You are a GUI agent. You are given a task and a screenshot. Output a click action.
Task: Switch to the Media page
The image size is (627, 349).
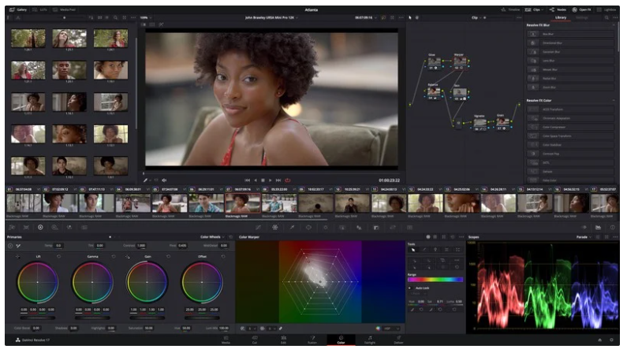[226, 340]
